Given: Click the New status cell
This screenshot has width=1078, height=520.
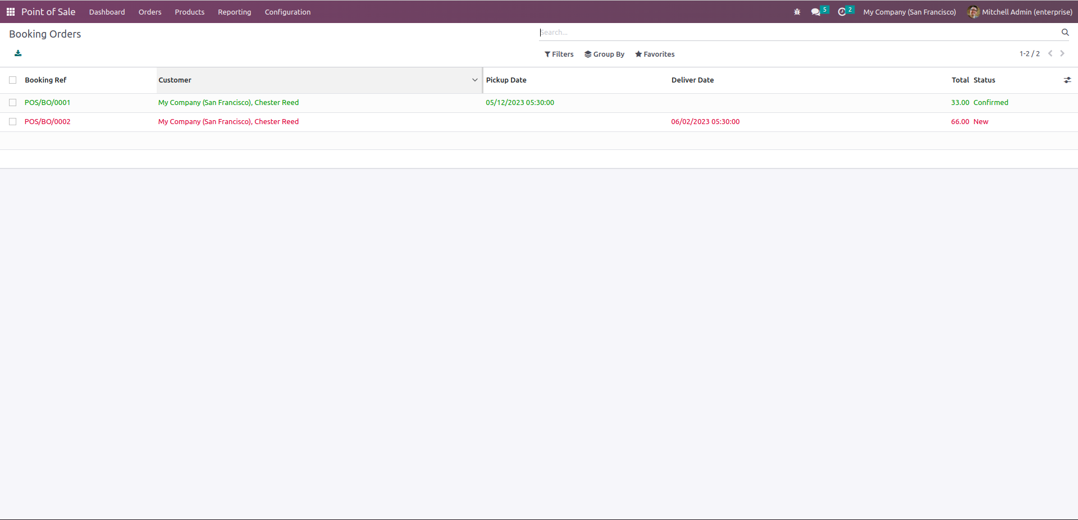Looking at the screenshot, I should click(981, 122).
